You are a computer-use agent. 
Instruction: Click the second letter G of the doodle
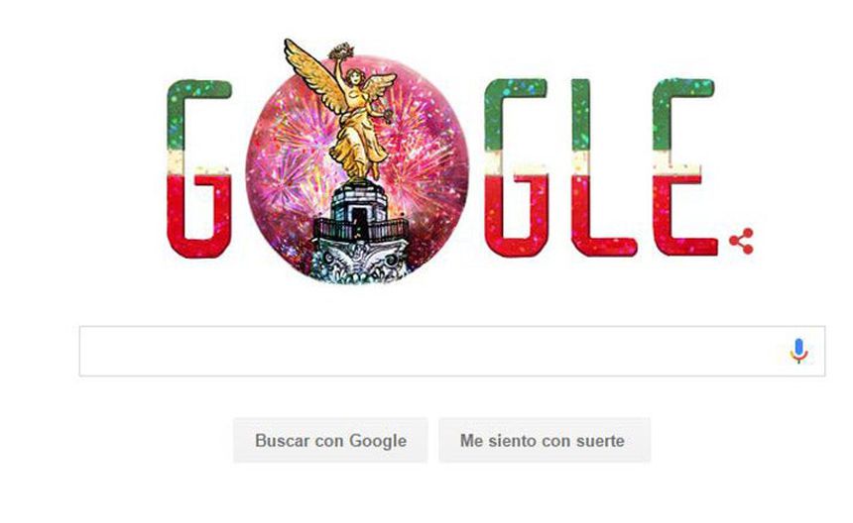[516, 167]
